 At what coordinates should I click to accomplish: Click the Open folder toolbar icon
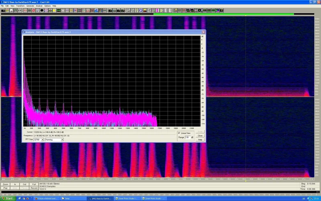(8, 10)
